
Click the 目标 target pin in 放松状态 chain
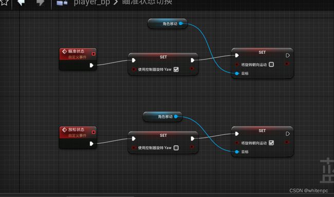[x=237, y=152]
